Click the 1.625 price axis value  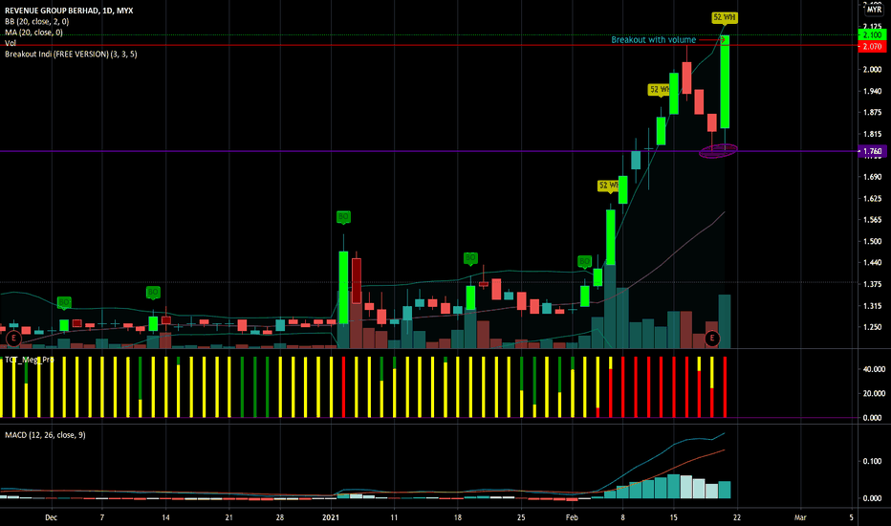tap(872, 199)
